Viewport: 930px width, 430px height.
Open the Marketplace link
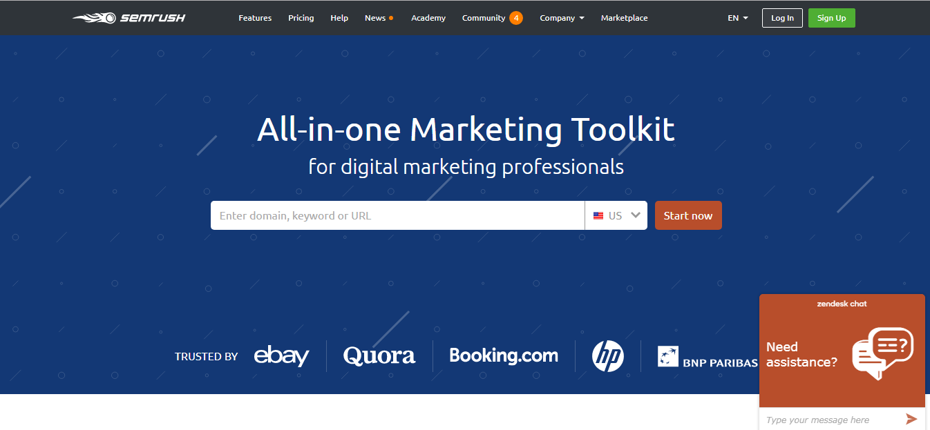[625, 18]
